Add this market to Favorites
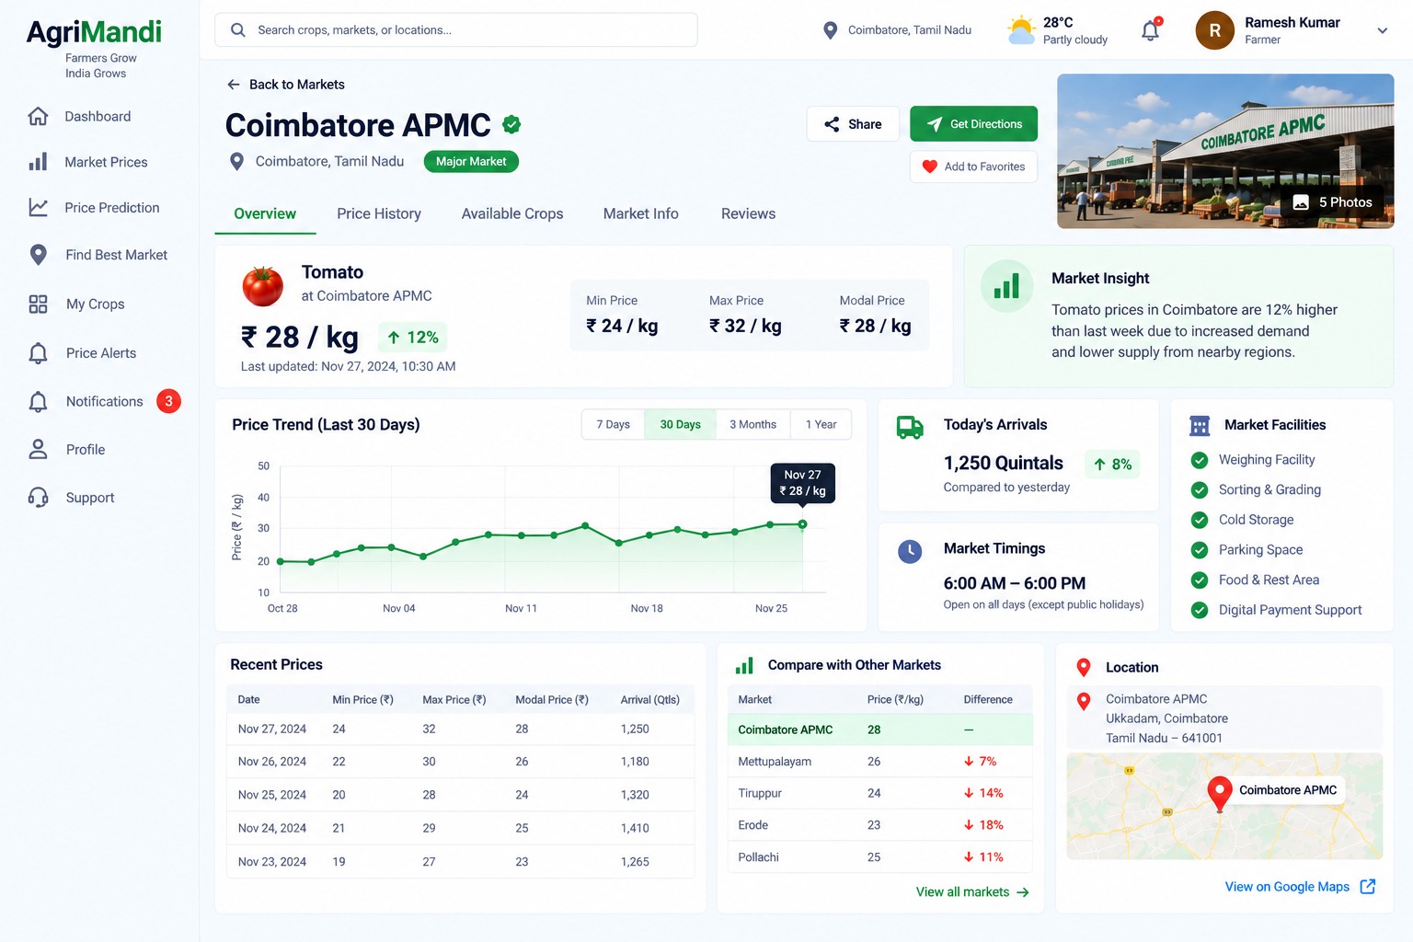Image resolution: width=1413 pixels, height=942 pixels. (x=973, y=167)
